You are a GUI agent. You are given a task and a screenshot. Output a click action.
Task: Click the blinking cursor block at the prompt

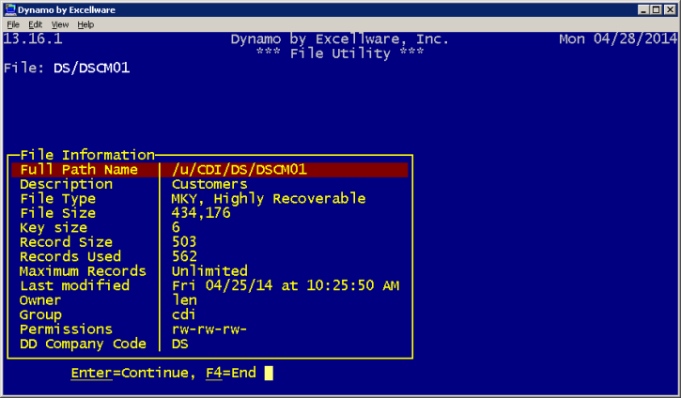point(269,374)
